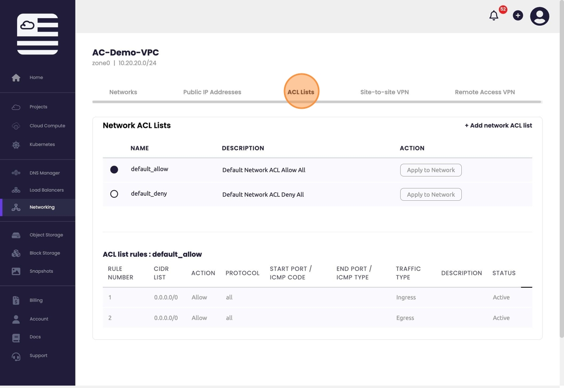Image resolution: width=564 pixels, height=388 pixels.
Task: Open the Public IP Addresses tab
Action: [212, 92]
